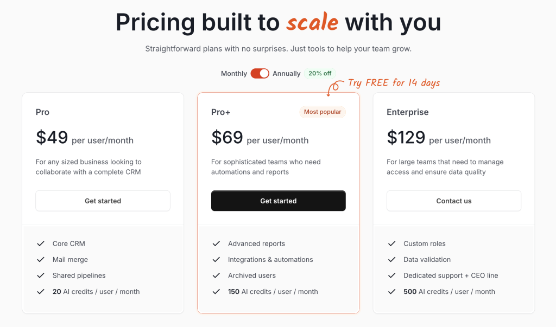The height and width of the screenshot is (327, 556).
Task: Click the curved arrow by Try FREE
Action: tap(333, 88)
